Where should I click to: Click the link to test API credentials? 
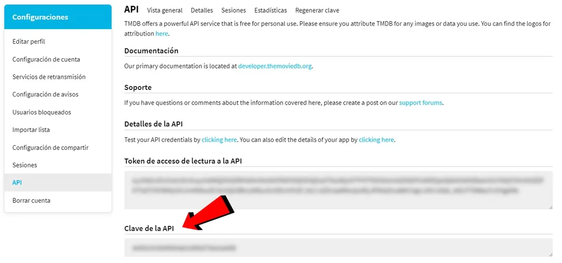219,140
